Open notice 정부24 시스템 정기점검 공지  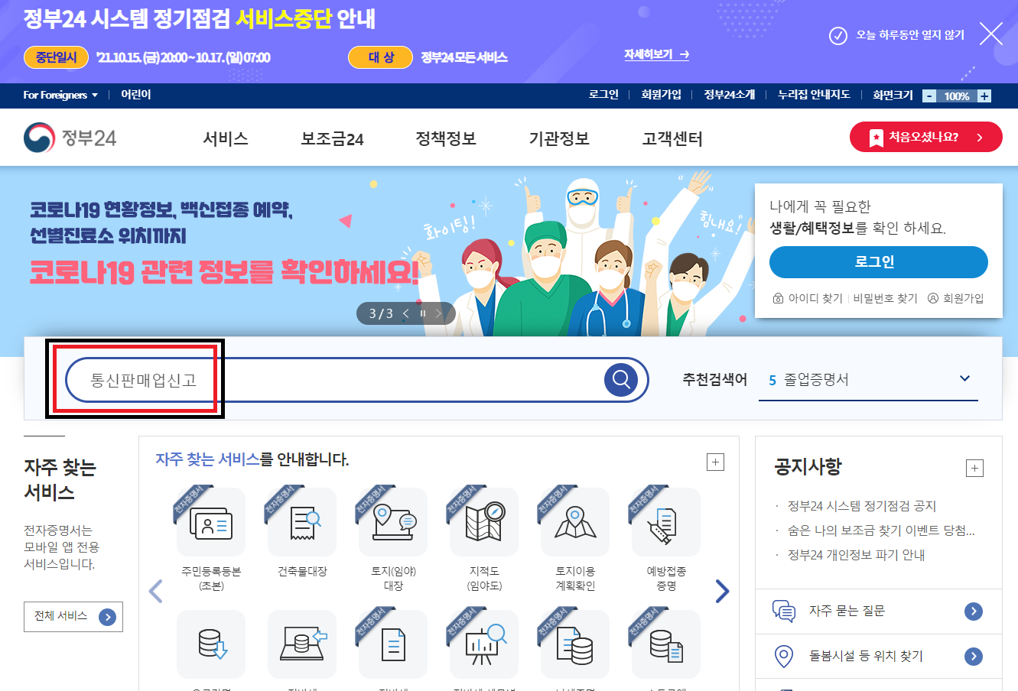[x=862, y=506]
